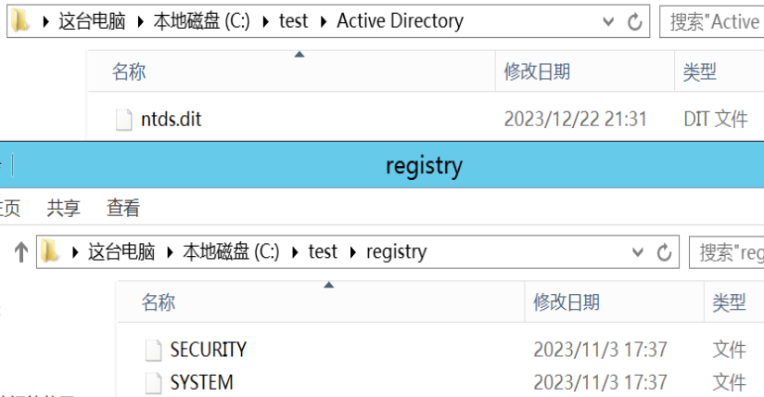764x397 pixels.
Task: Open the 共享 ribbon tab
Action: (63, 209)
